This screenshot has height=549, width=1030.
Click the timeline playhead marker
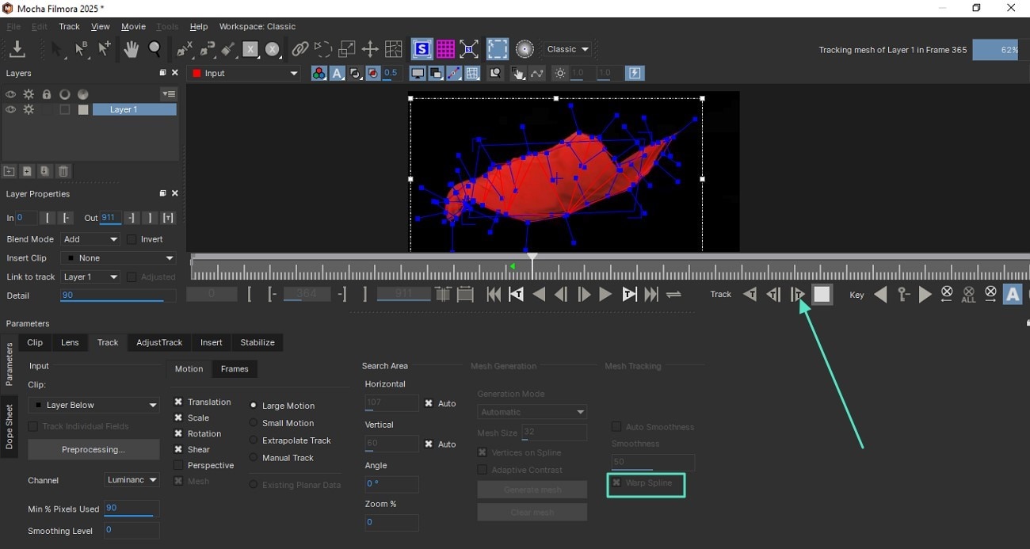pos(532,258)
